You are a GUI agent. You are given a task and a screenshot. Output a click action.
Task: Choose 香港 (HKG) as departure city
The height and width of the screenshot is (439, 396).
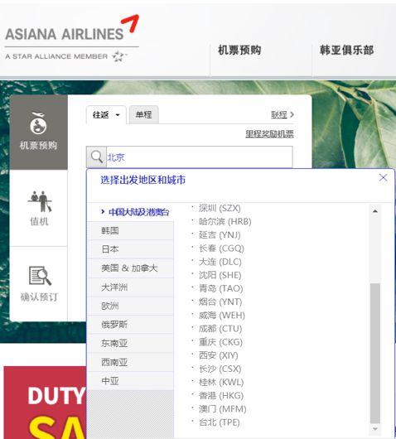click(221, 396)
